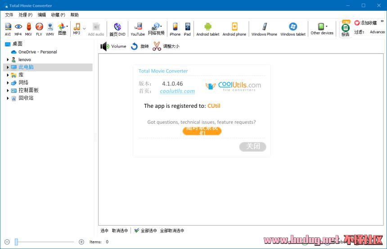Select the FLV format icon

(x=39, y=28)
